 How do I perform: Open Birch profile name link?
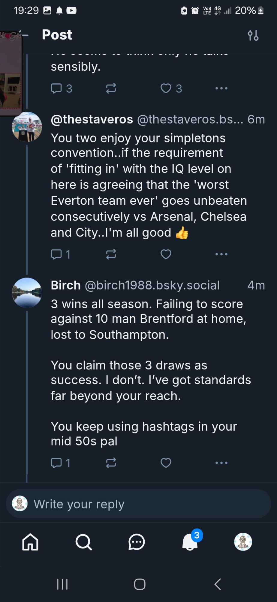click(66, 285)
